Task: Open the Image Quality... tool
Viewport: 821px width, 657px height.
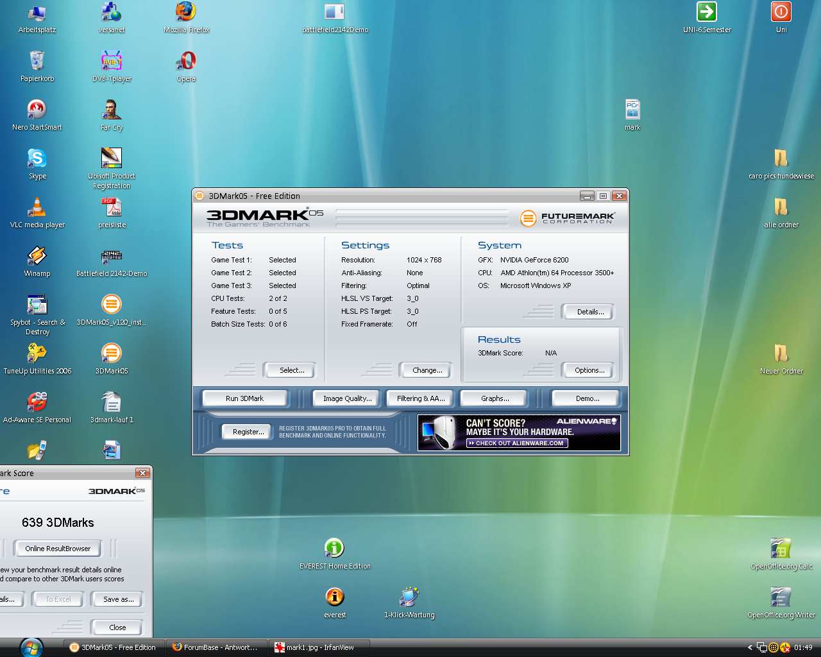Action: pyautogui.click(x=347, y=398)
